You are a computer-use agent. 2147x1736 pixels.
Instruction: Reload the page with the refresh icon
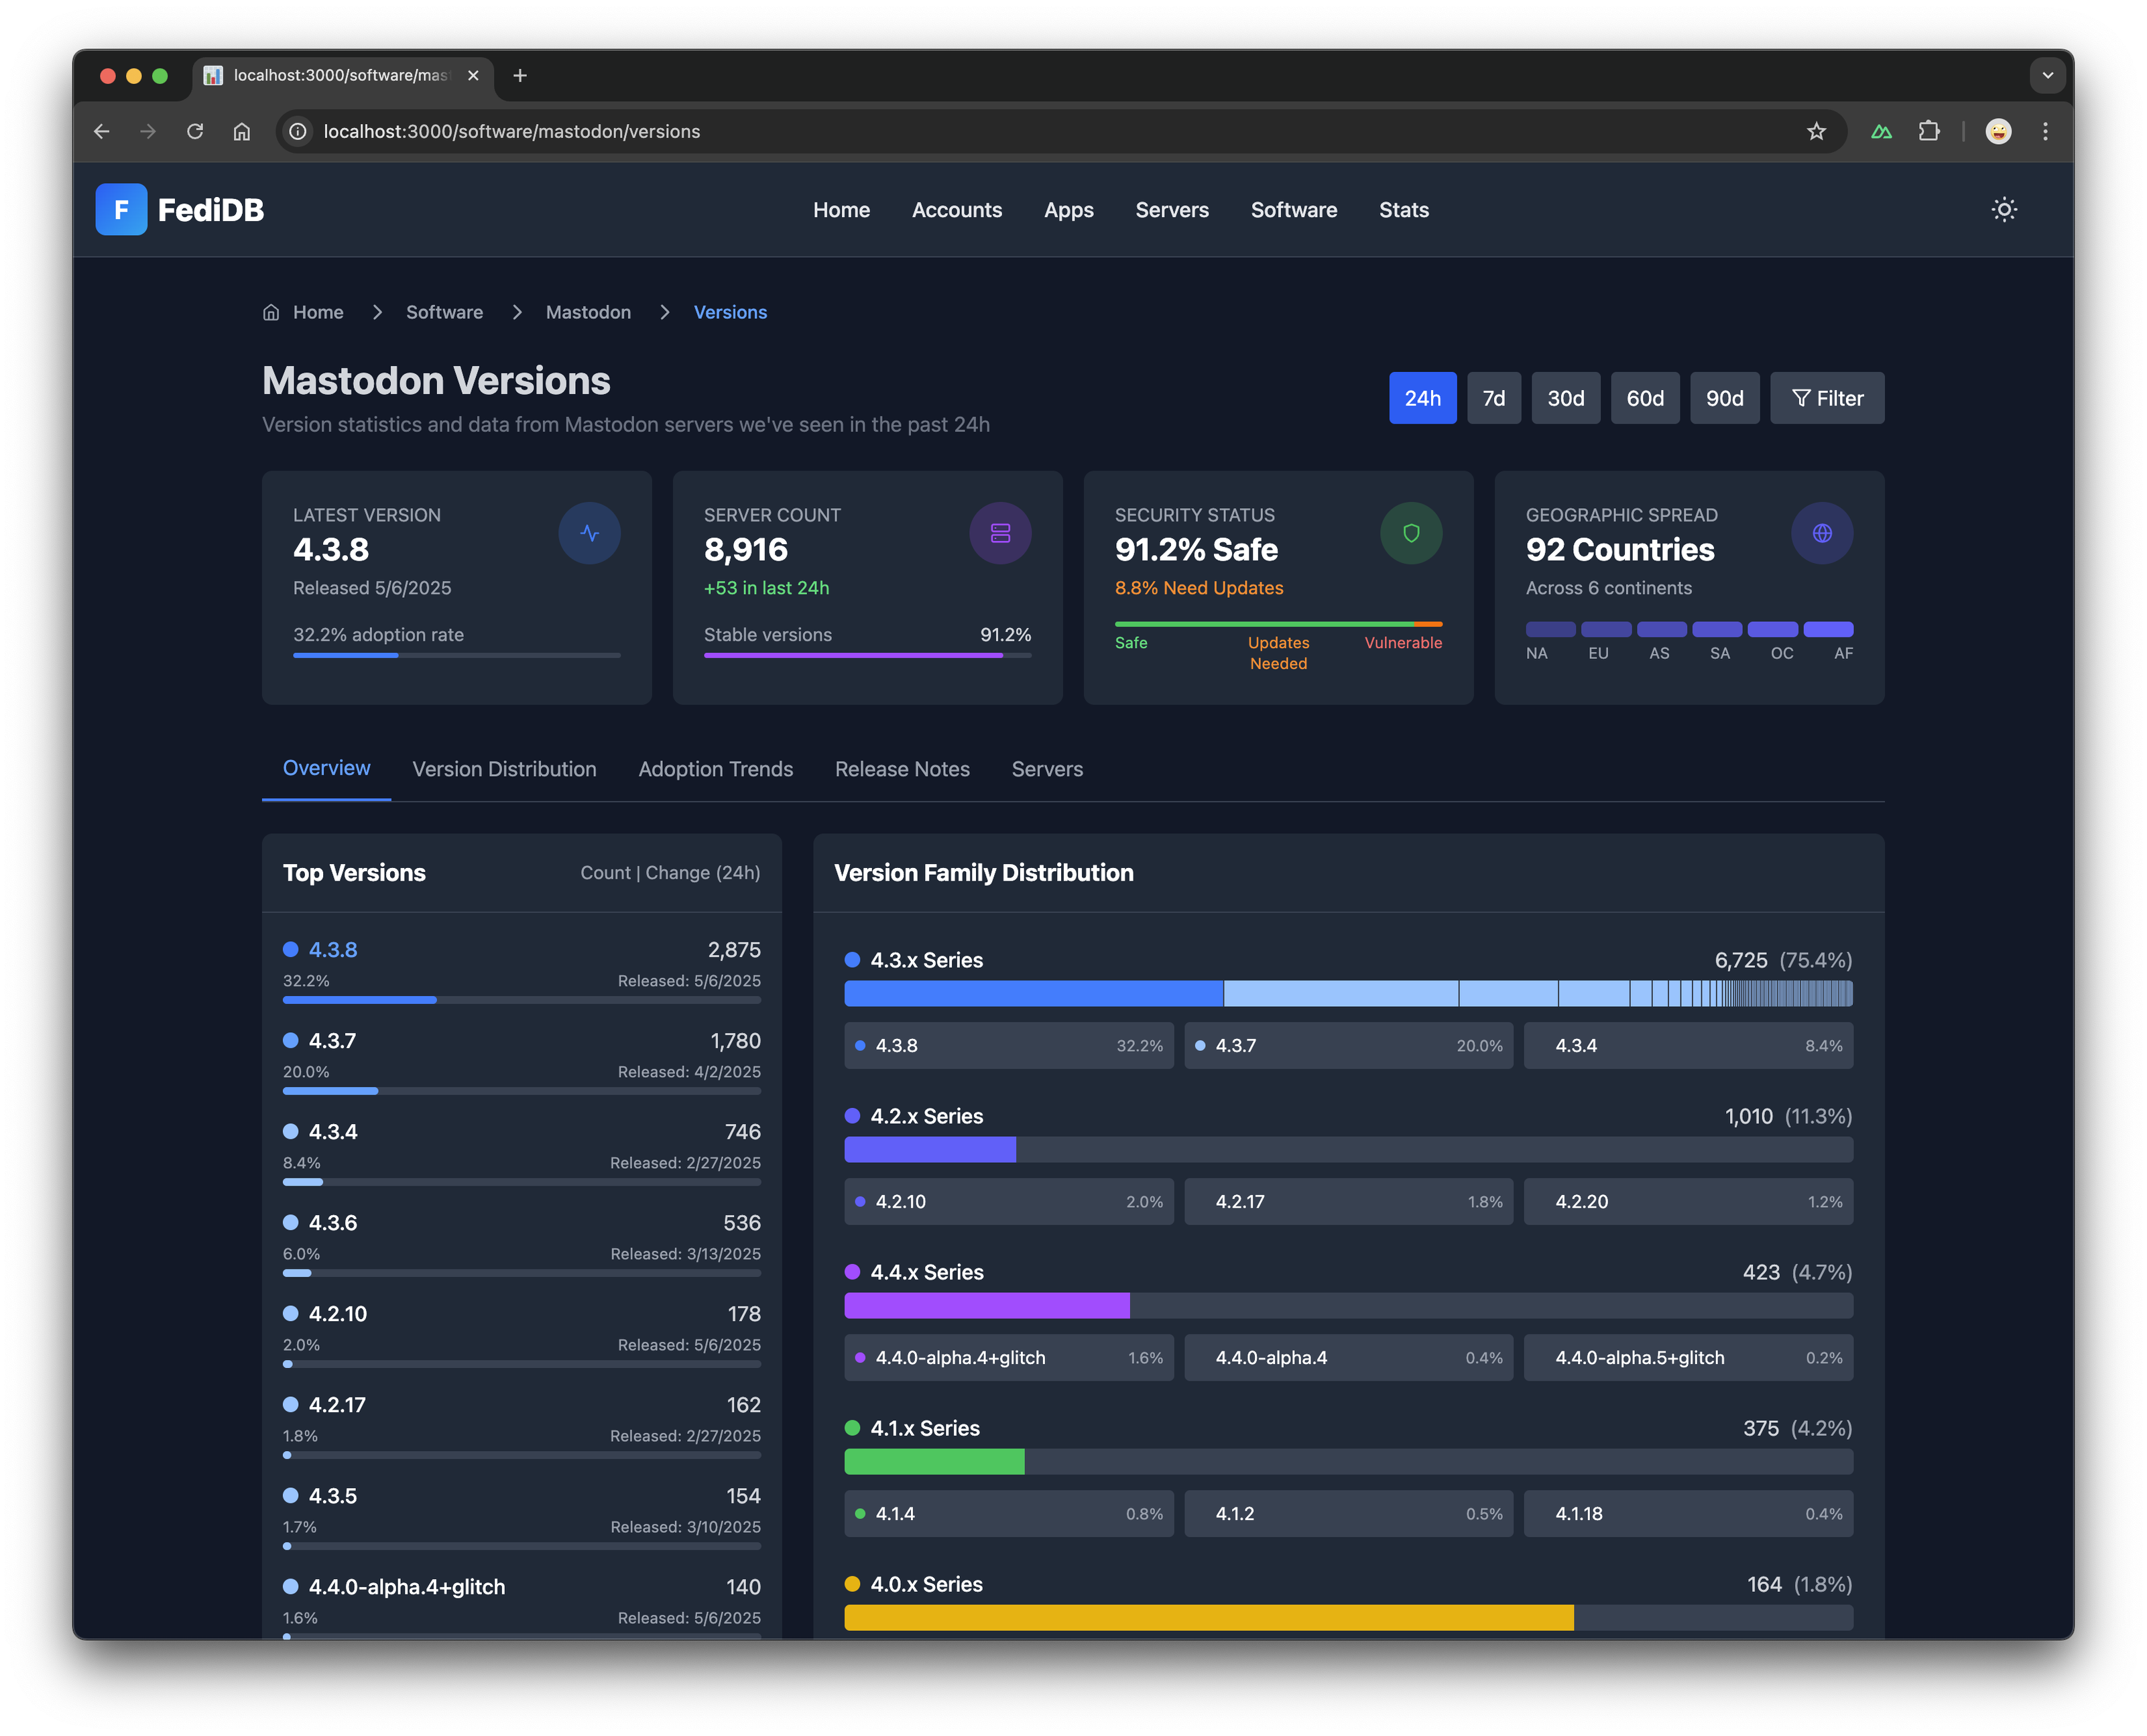(x=195, y=131)
